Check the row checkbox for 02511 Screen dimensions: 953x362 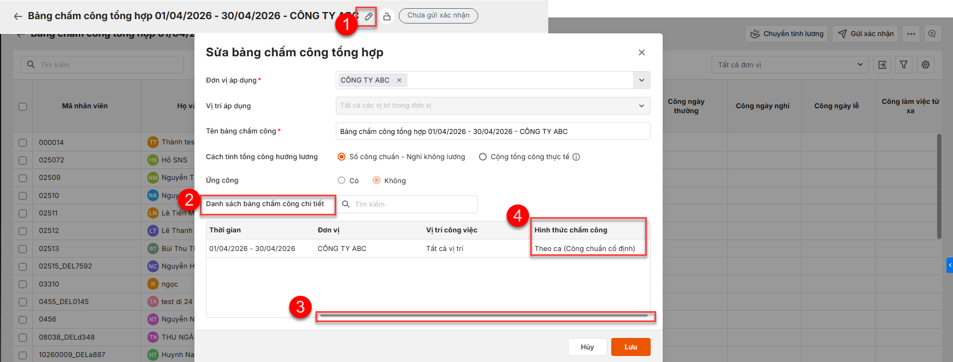coord(22,213)
